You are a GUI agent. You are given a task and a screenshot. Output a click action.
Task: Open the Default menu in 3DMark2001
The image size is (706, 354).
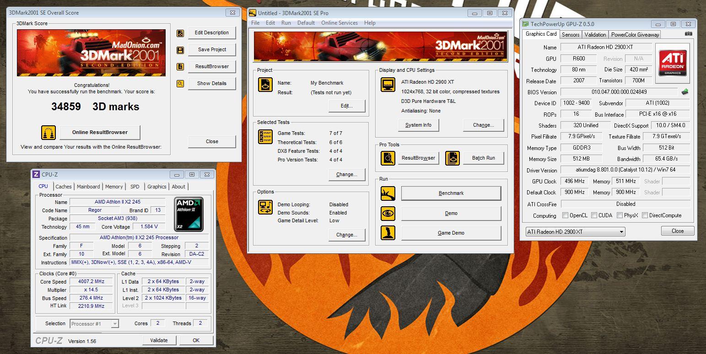tap(306, 23)
